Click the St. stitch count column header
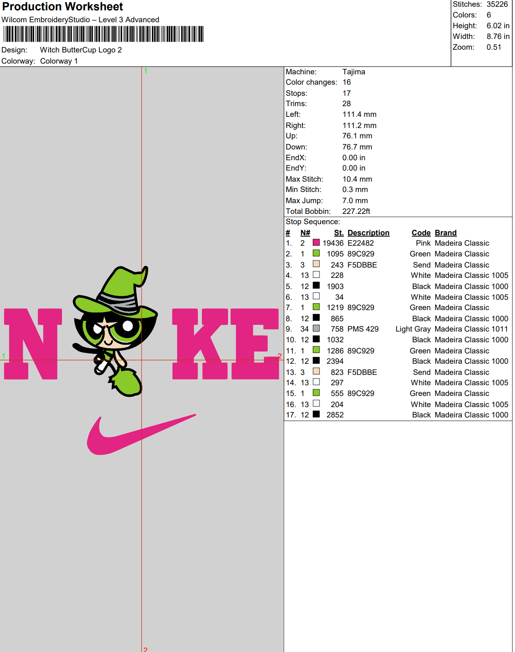 point(339,233)
